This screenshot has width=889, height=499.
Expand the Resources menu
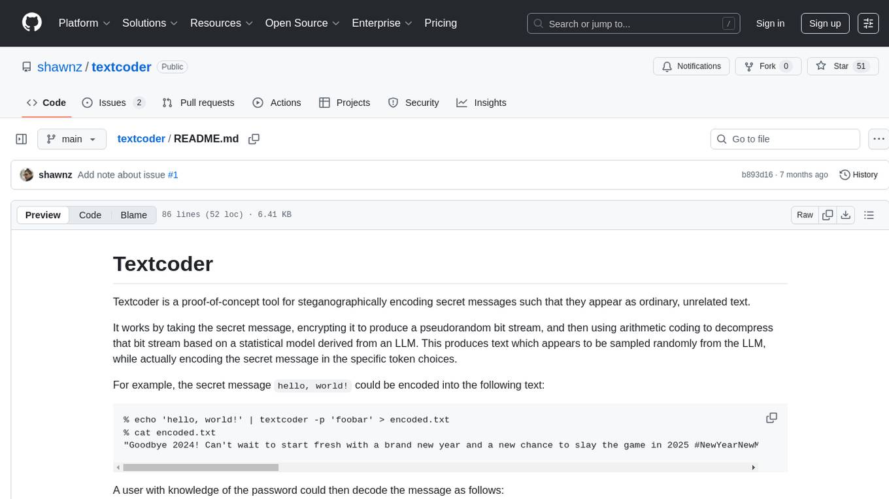tap(222, 23)
